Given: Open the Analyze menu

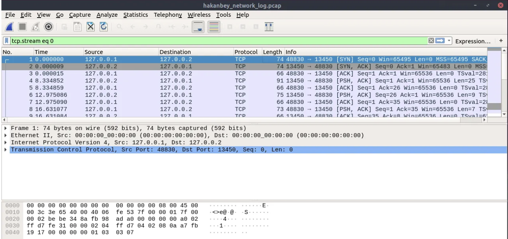Looking at the screenshot, I should click(x=107, y=15).
